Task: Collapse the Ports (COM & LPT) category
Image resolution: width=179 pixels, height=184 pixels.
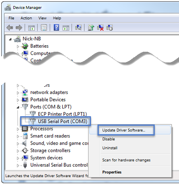Action: 18,107
